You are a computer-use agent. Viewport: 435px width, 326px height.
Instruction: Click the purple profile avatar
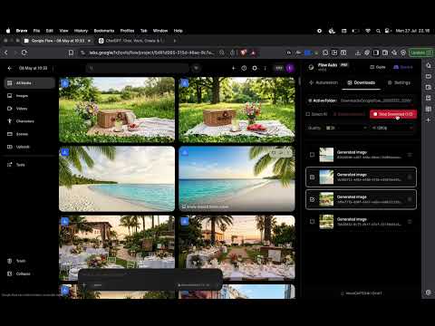290,68
